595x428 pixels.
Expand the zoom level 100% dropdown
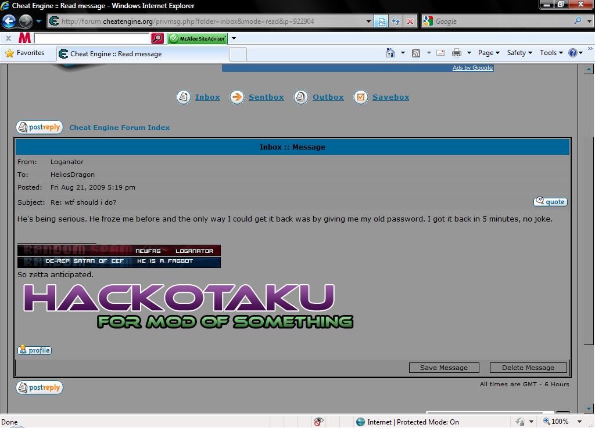(x=579, y=422)
